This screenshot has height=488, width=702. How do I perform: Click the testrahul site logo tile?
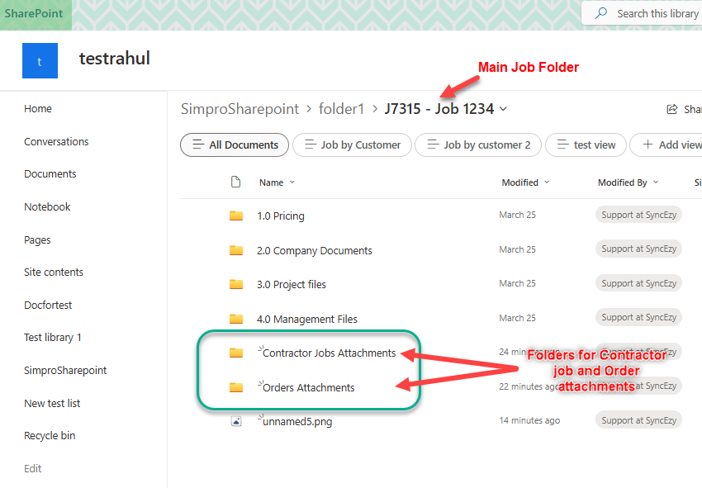[x=40, y=61]
